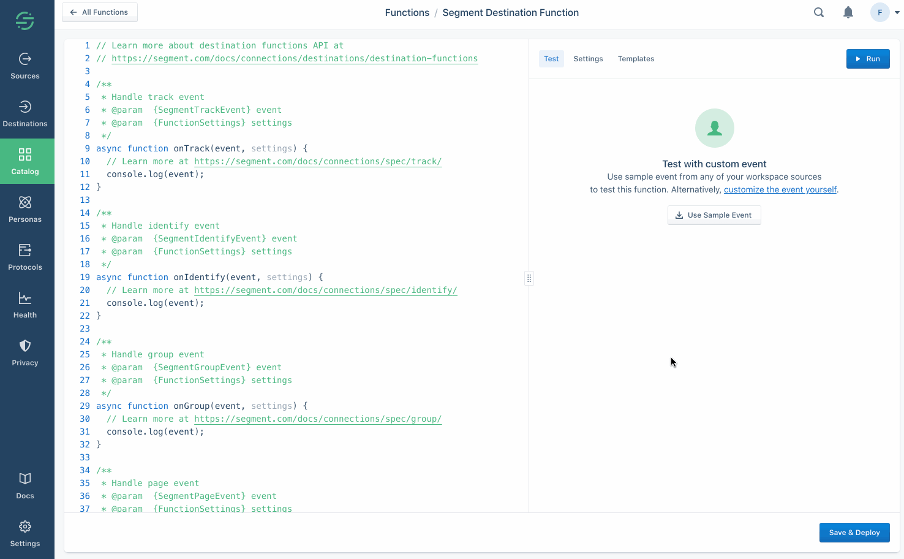
Task: View the Health dashboard
Action: point(24,305)
